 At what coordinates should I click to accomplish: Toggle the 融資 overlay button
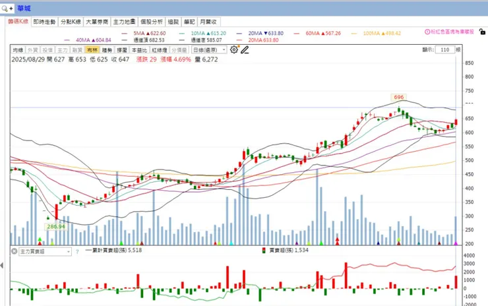click(x=77, y=50)
